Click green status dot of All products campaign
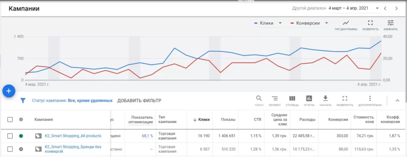 [21, 136]
